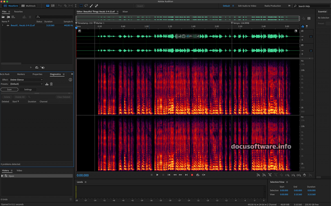Toggle Loop Playback in transport controls
The width and height of the screenshot is (331, 206).
[198, 175]
